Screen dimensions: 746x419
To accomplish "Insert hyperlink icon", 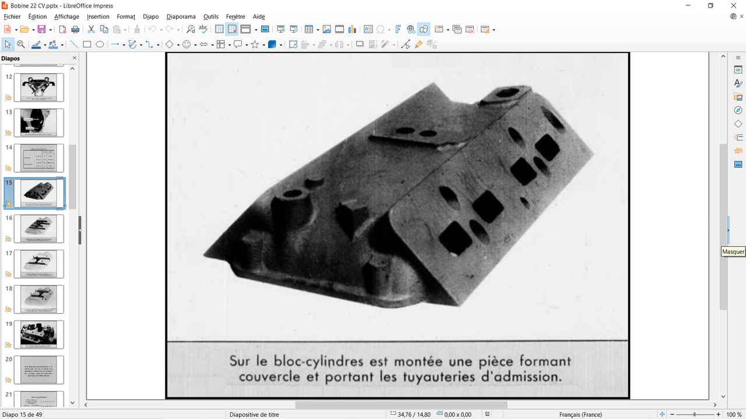I will coord(411,29).
